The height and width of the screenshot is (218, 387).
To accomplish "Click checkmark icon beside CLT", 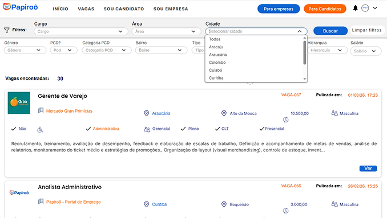I will [217, 129].
